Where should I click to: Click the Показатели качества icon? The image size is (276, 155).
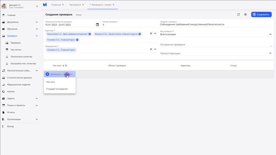[x=7, y=56]
